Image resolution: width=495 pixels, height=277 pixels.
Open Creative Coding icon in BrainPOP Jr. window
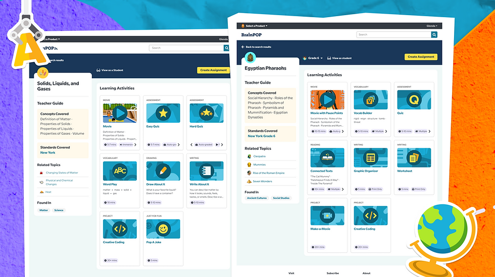pos(120,229)
